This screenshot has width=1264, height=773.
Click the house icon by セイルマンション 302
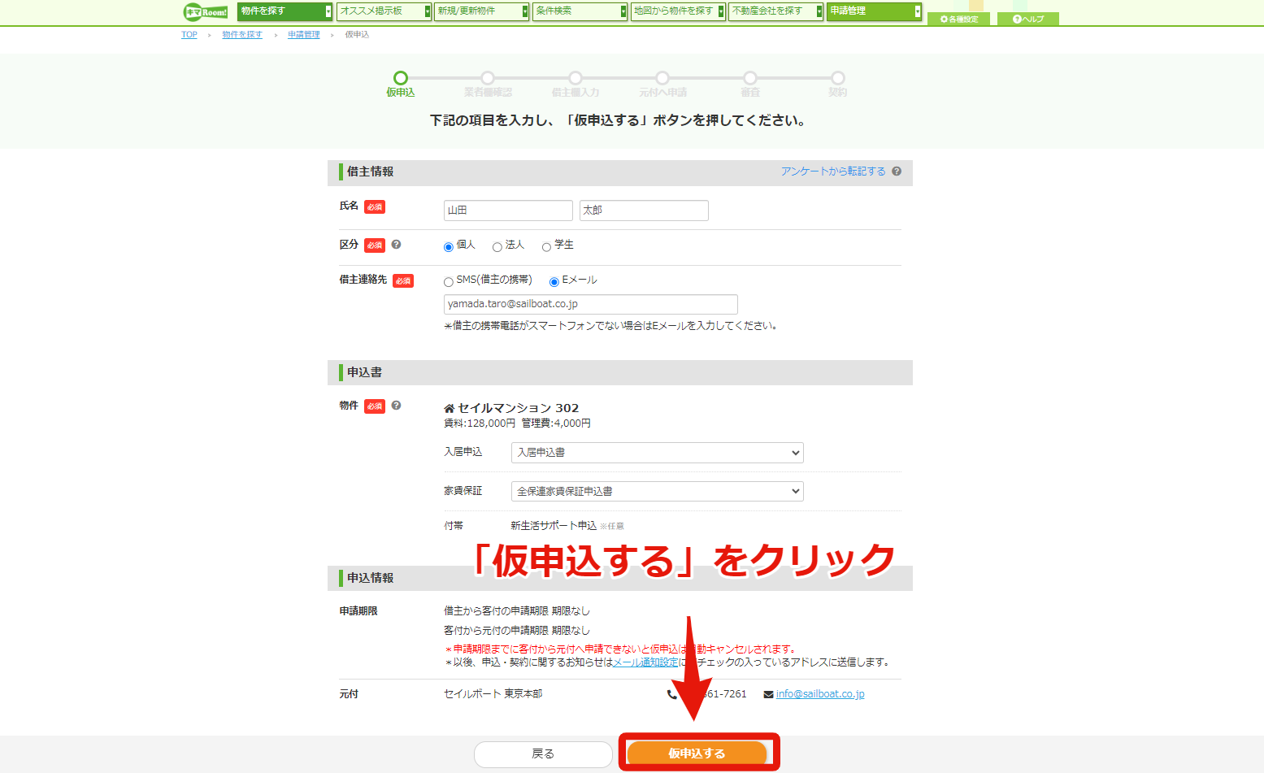point(449,409)
